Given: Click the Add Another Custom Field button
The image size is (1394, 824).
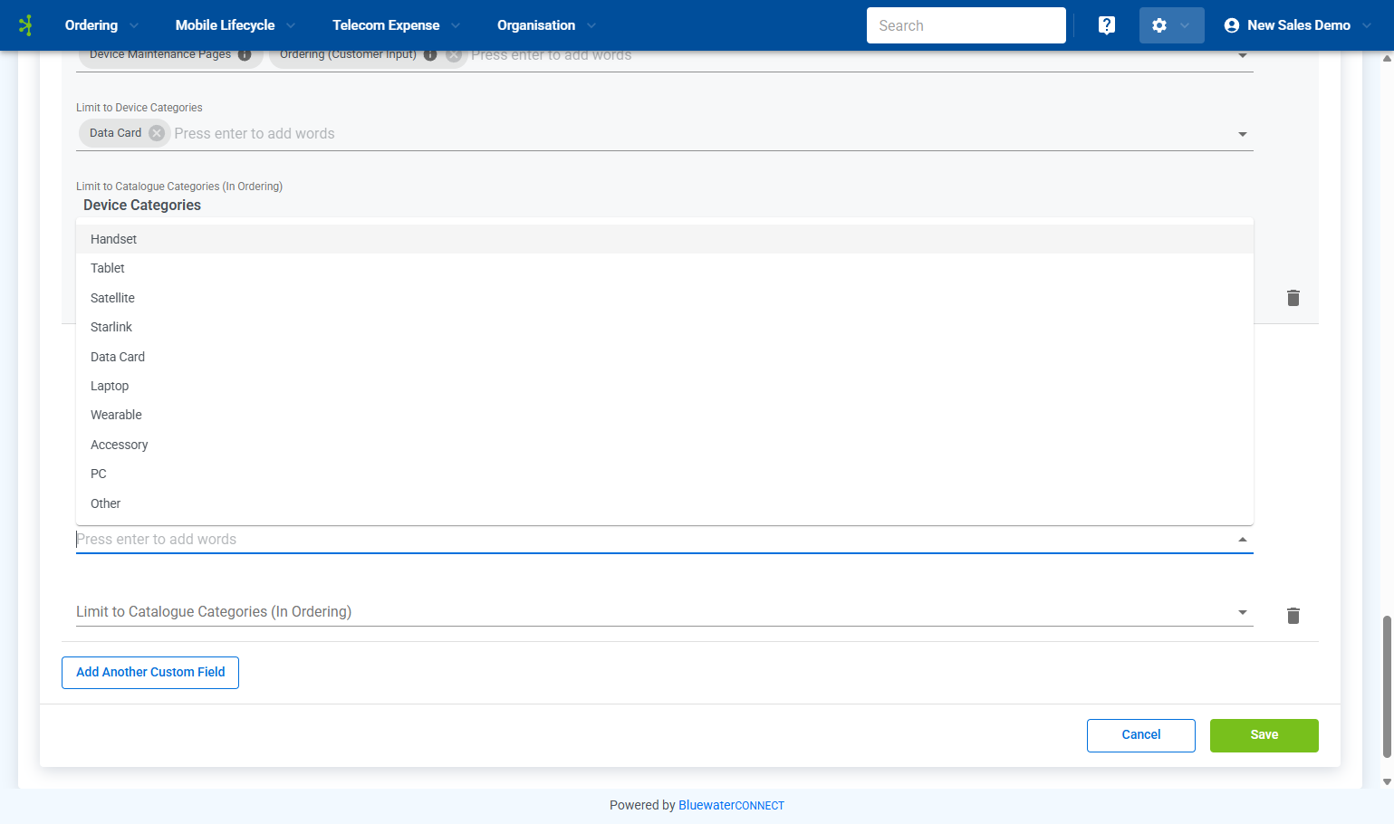Looking at the screenshot, I should coord(149,672).
